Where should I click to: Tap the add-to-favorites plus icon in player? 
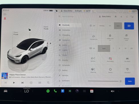coord(31,83)
